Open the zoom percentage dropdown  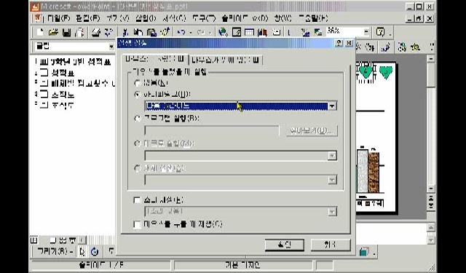tap(366, 31)
